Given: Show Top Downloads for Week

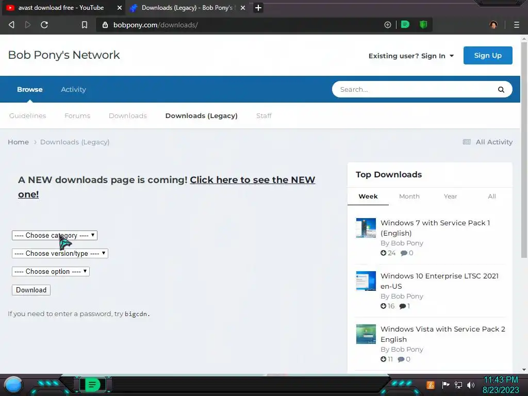Looking at the screenshot, I should [x=368, y=196].
